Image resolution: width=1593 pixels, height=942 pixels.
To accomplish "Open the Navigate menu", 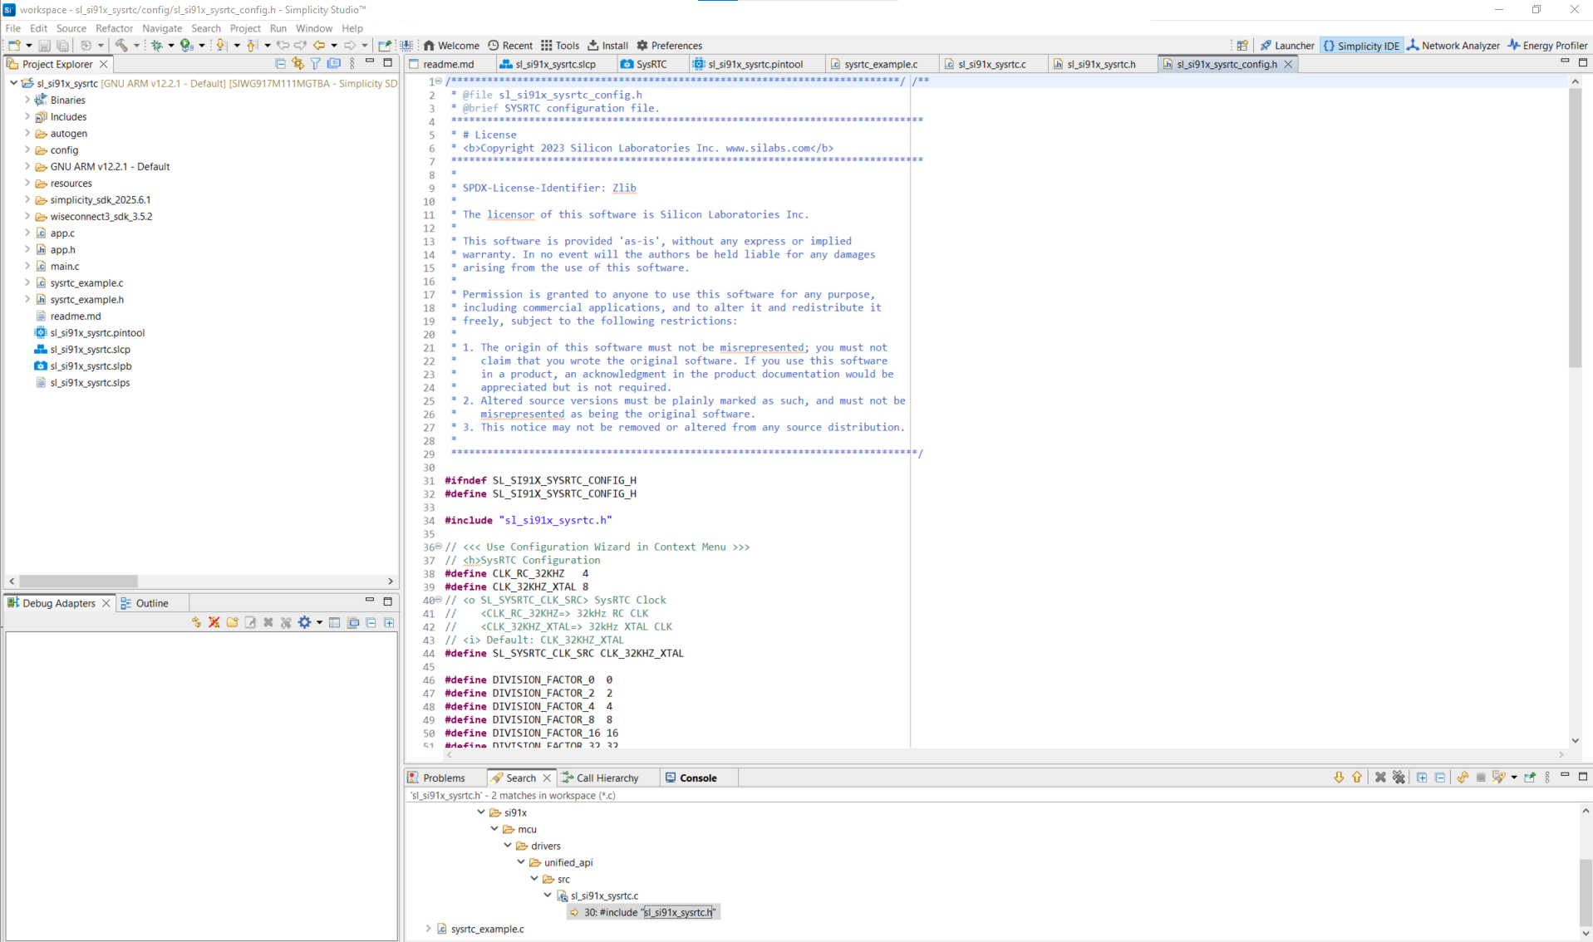I will [x=161, y=27].
